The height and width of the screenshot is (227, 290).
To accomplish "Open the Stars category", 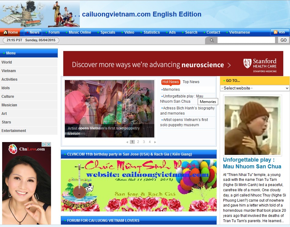I will pyautogui.click(x=29, y=122).
